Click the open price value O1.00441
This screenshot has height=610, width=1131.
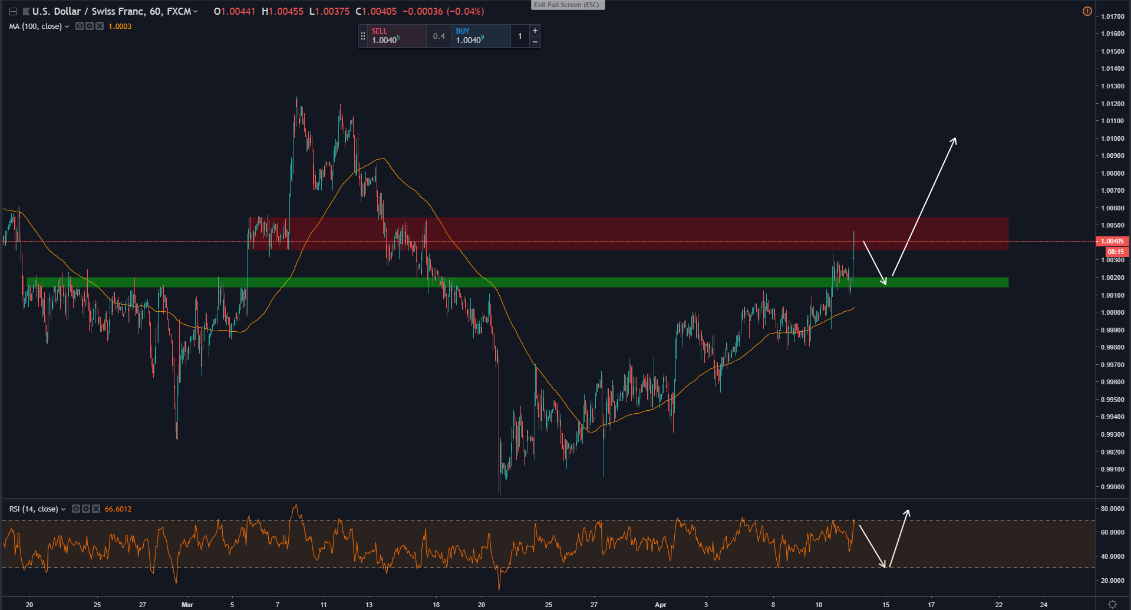(235, 11)
